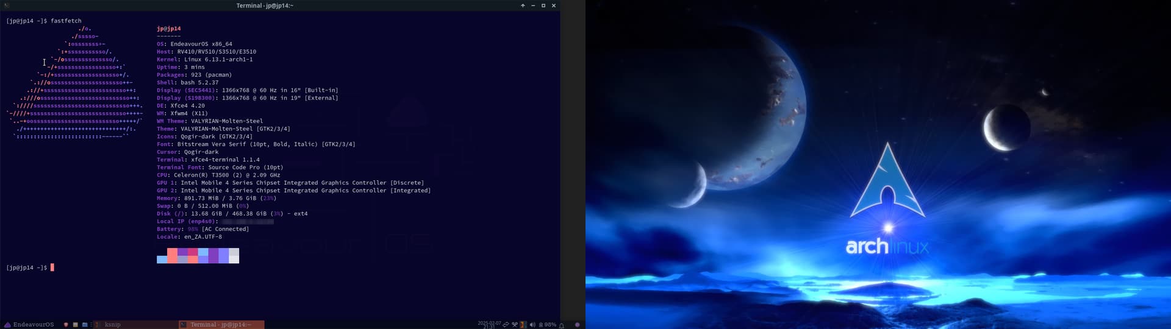Click the 'fastfetch' command text
1171x329 pixels.
66,21
